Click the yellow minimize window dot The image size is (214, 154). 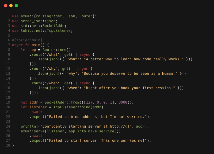pos(11,6)
